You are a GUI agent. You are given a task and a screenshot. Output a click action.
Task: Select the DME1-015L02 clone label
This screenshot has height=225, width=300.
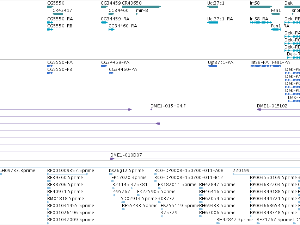(272, 106)
